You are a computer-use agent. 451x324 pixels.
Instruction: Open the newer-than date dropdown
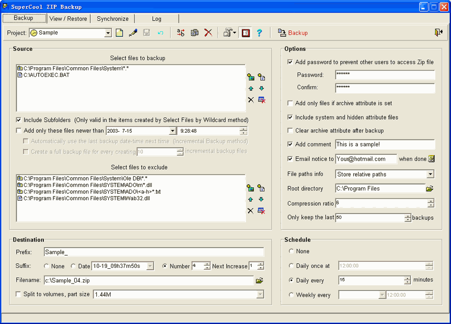172,131
